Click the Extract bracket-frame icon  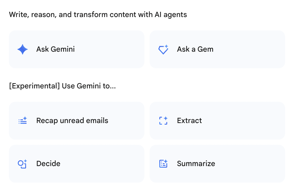click(163, 121)
